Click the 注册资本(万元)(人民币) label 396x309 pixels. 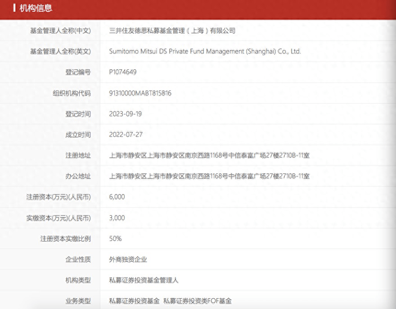pos(58,197)
